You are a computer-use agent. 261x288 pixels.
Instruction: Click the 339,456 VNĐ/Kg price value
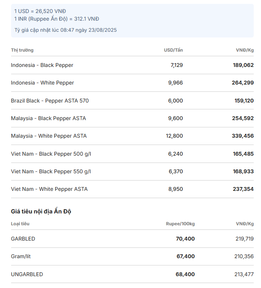tap(243, 136)
